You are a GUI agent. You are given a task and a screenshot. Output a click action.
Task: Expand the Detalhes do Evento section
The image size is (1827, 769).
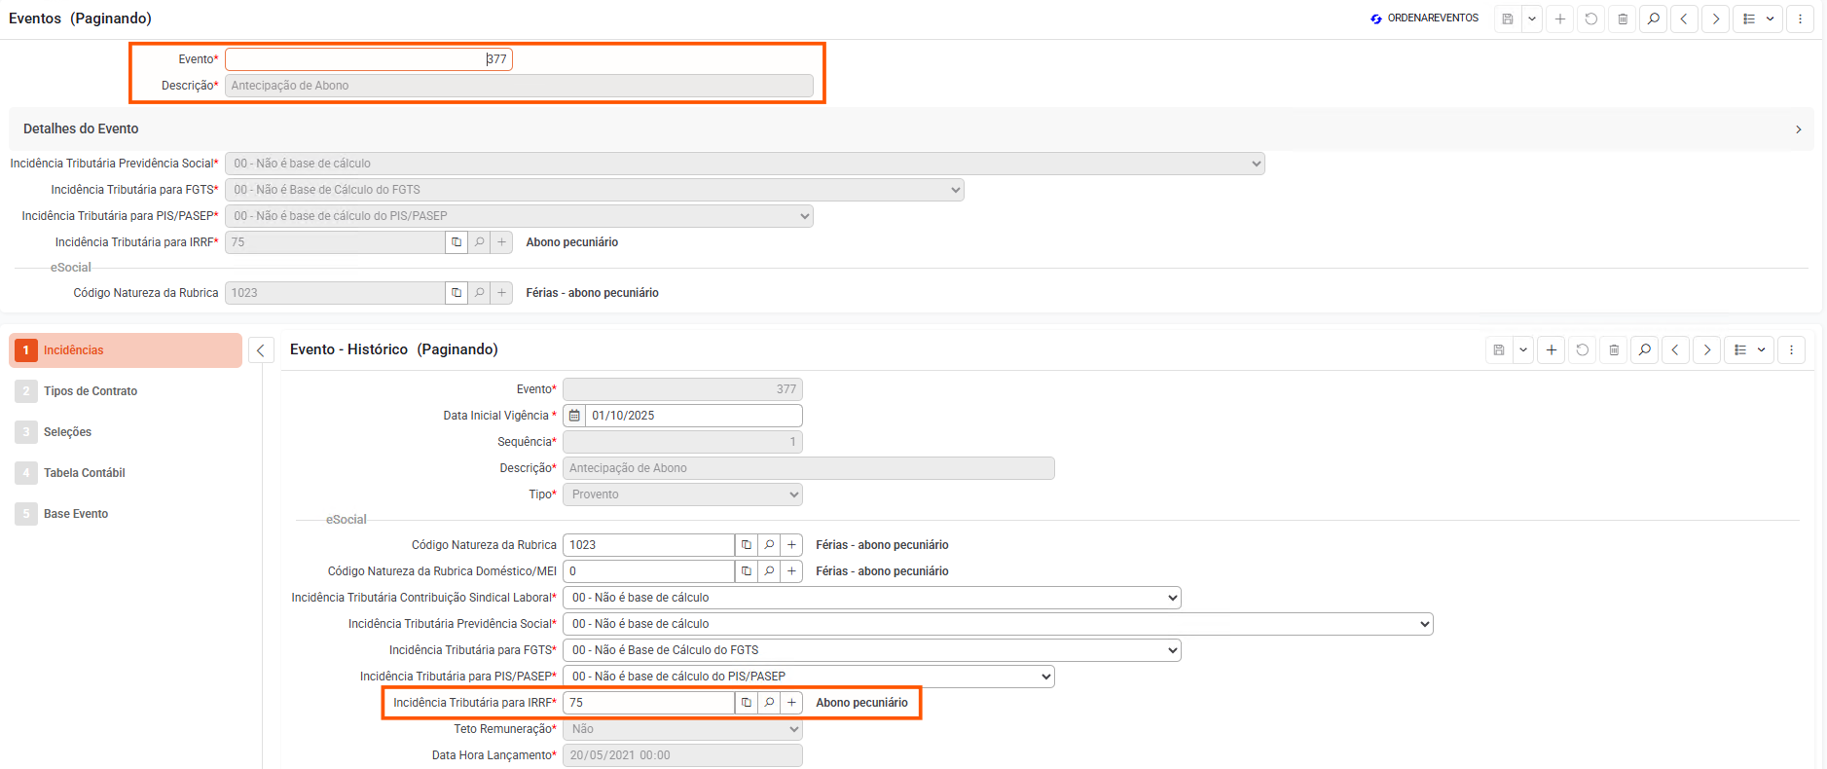click(x=1797, y=129)
